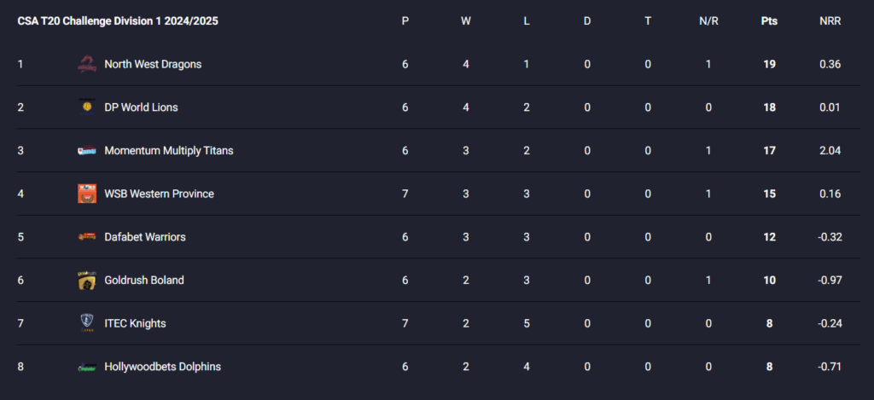Select the ITEC Knights team name
This screenshot has width=874, height=400.
[135, 323]
